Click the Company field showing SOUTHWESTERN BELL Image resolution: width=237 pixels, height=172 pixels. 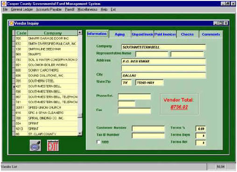point(163,47)
